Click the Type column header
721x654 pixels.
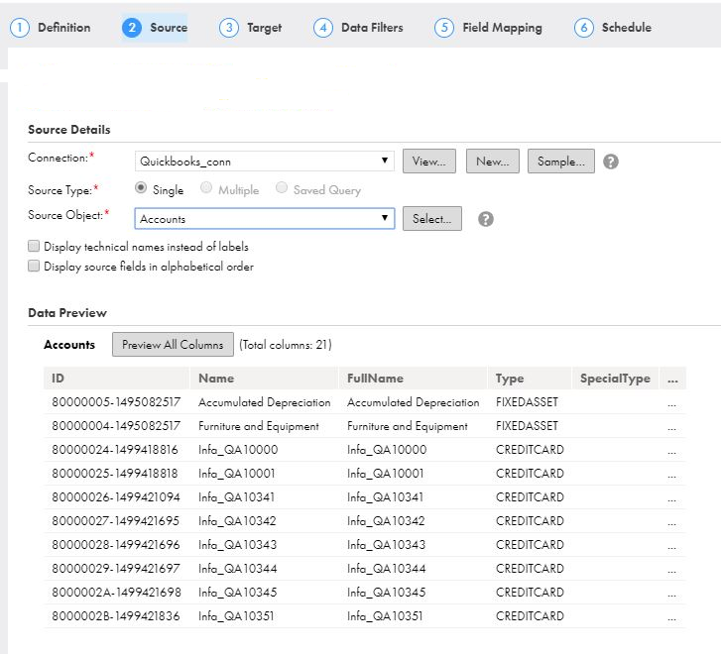pos(530,379)
